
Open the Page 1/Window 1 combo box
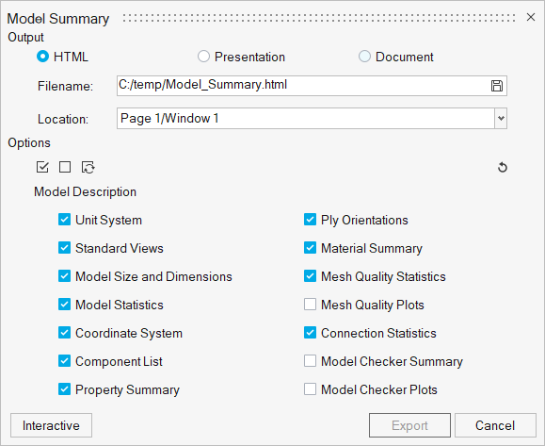click(312, 119)
